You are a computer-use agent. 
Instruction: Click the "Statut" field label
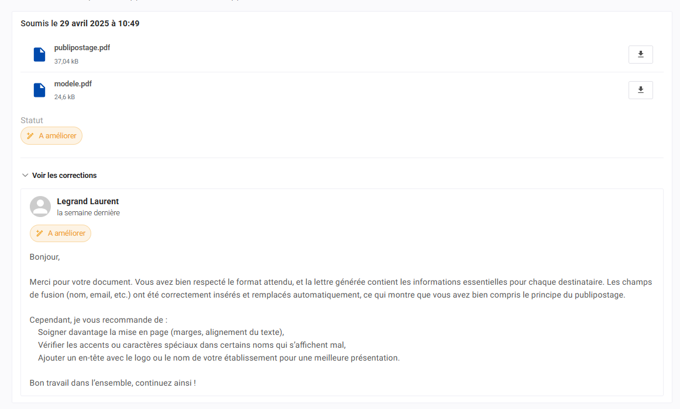tap(32, 120)
